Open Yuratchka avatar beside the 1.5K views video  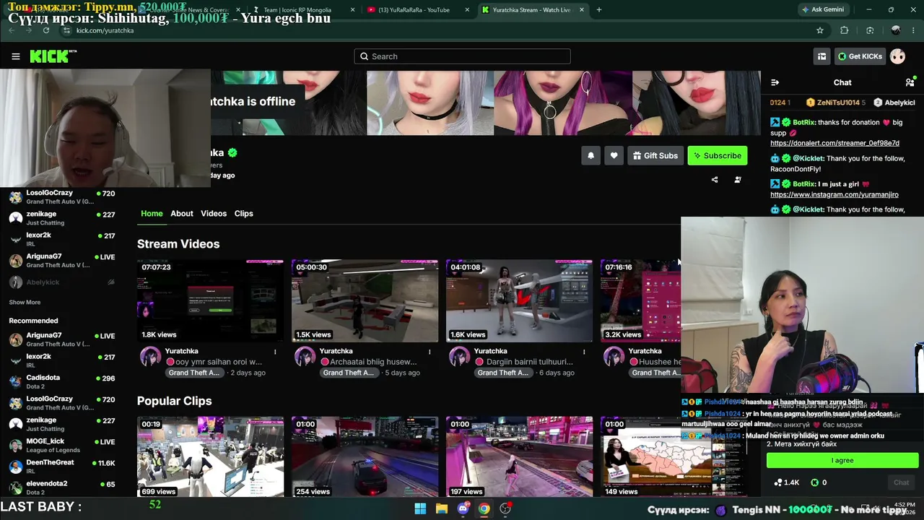305,357
